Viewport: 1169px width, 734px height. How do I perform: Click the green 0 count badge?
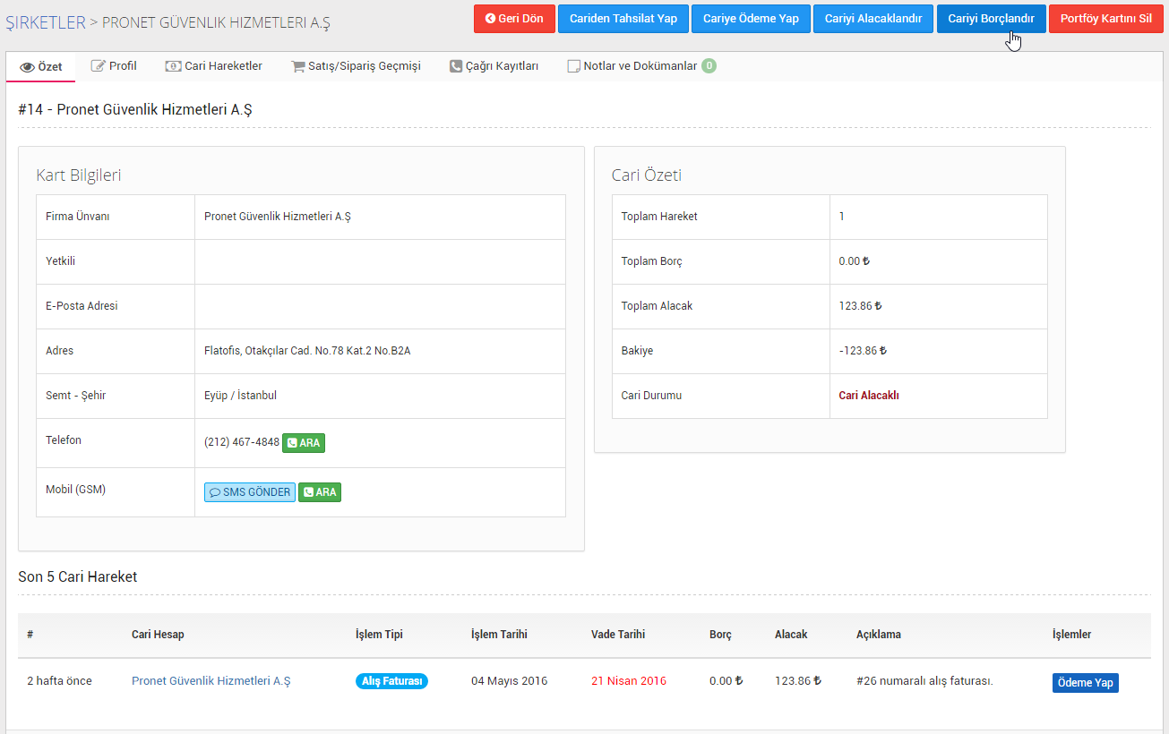point(709,65)
